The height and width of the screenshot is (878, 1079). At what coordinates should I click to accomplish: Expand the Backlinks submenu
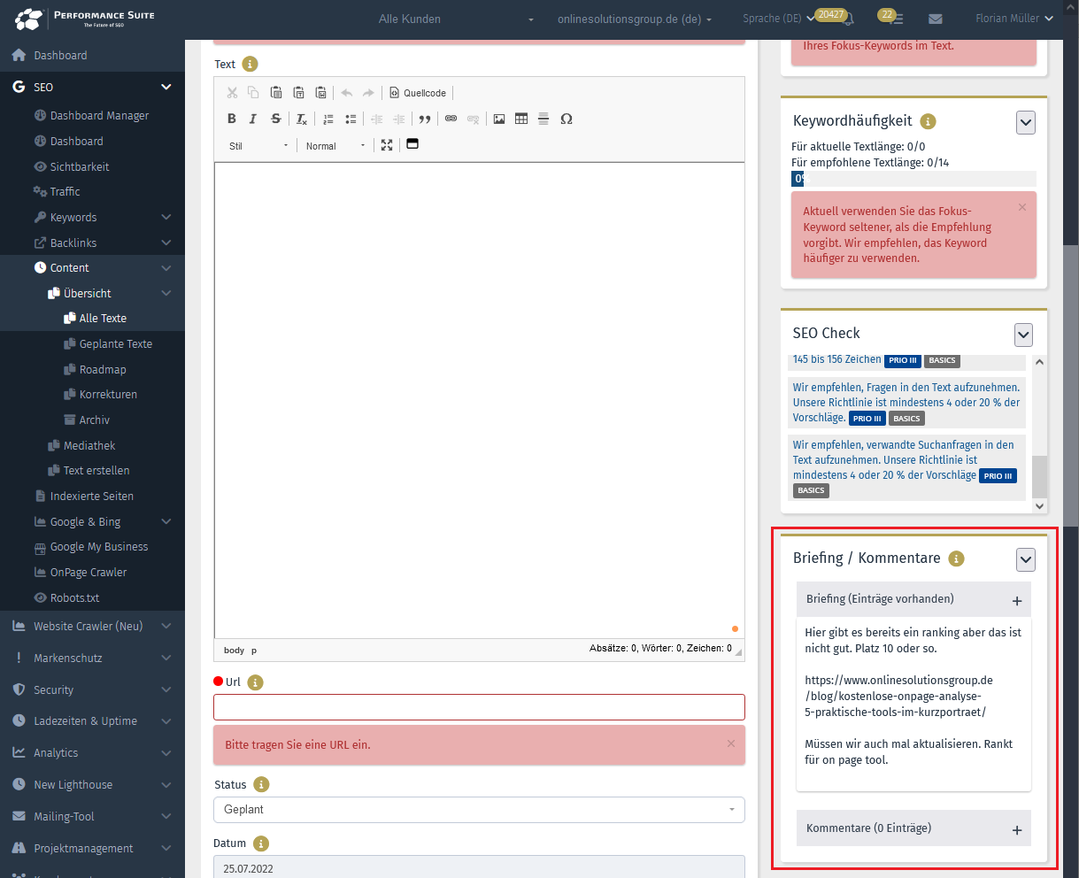coord(166,243)
